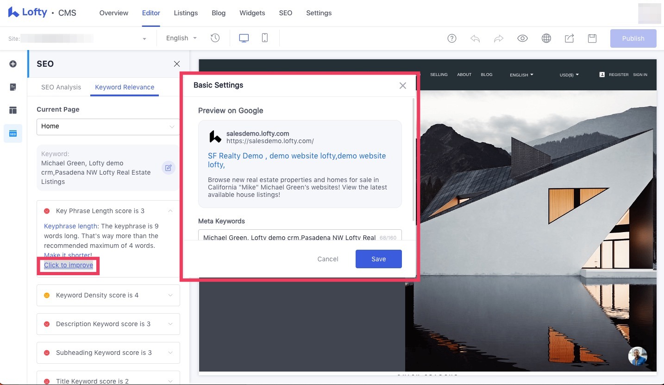Click SELLING in site preview nav
This screenshot has width=664, height=385.
point(439,75)
